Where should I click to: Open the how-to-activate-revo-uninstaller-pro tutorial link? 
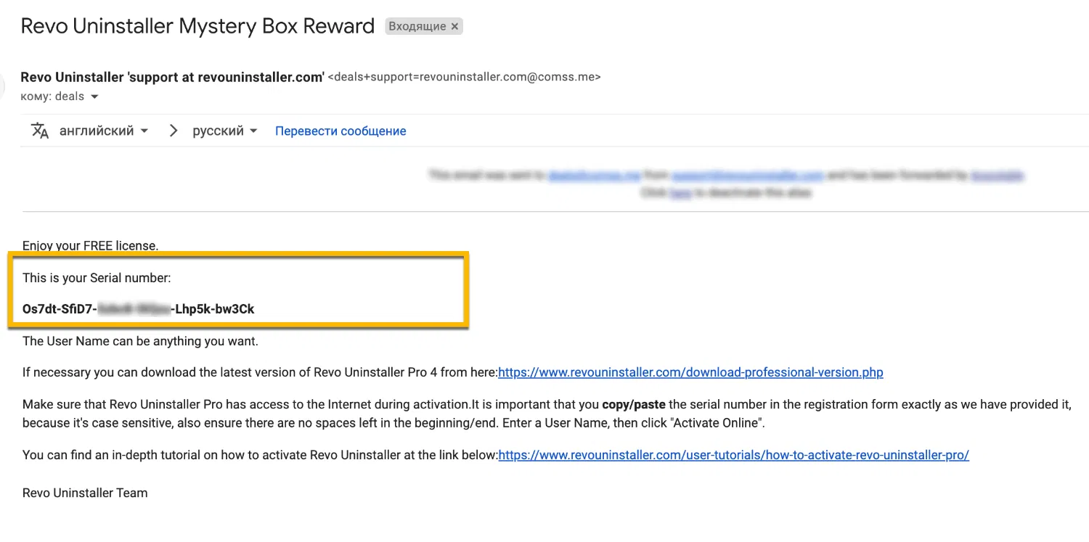pos(733,456)
